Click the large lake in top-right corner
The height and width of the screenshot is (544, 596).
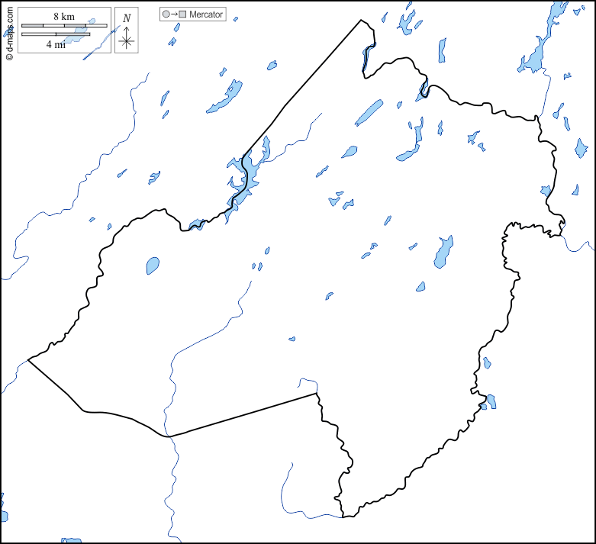point(534,55)
